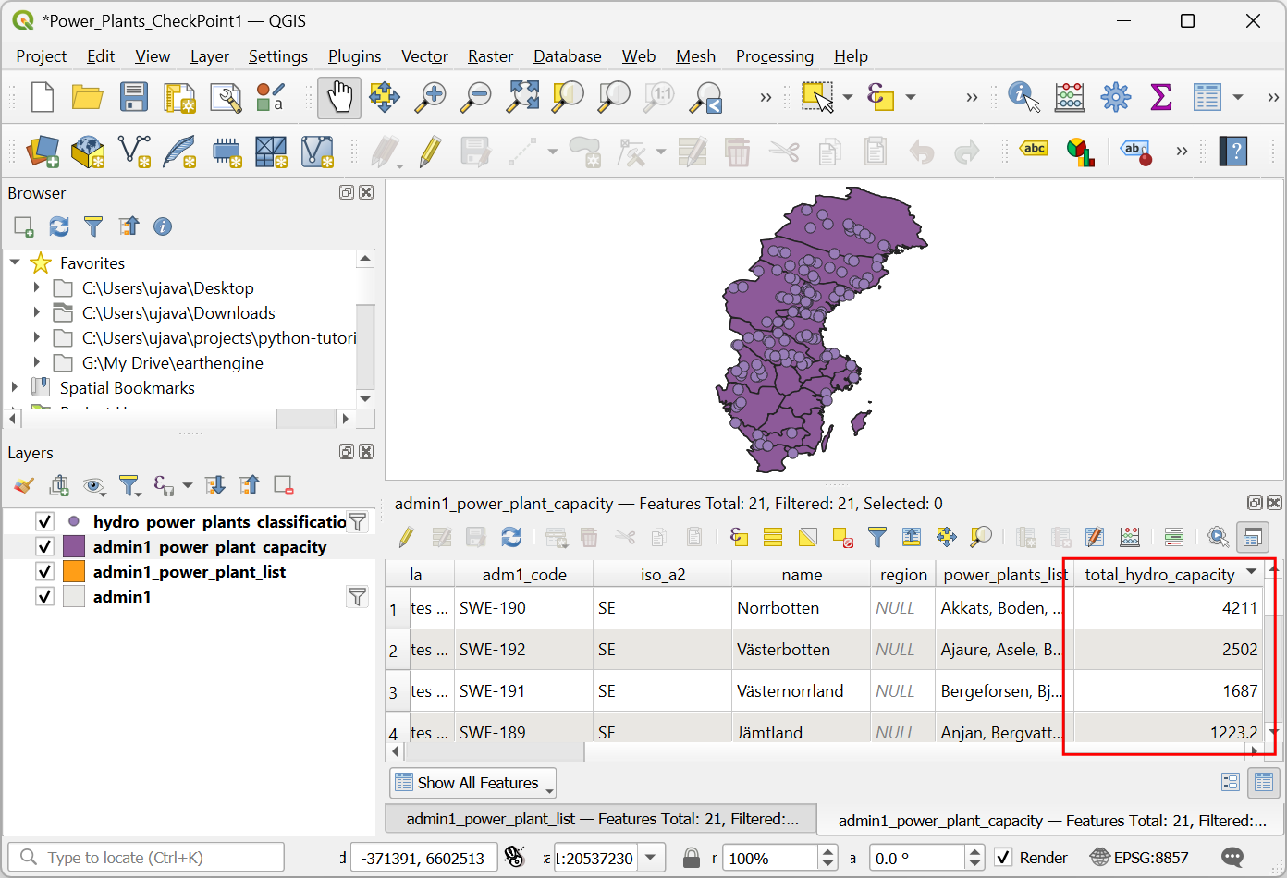
Task: Select the Pan Map hand tool
Action: pos(339,97)
